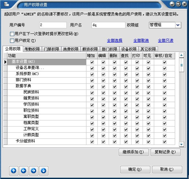Viewport: 189px width, 179px height.
Task: Click the 确定(O) button
Action: [x=135, y=169]
